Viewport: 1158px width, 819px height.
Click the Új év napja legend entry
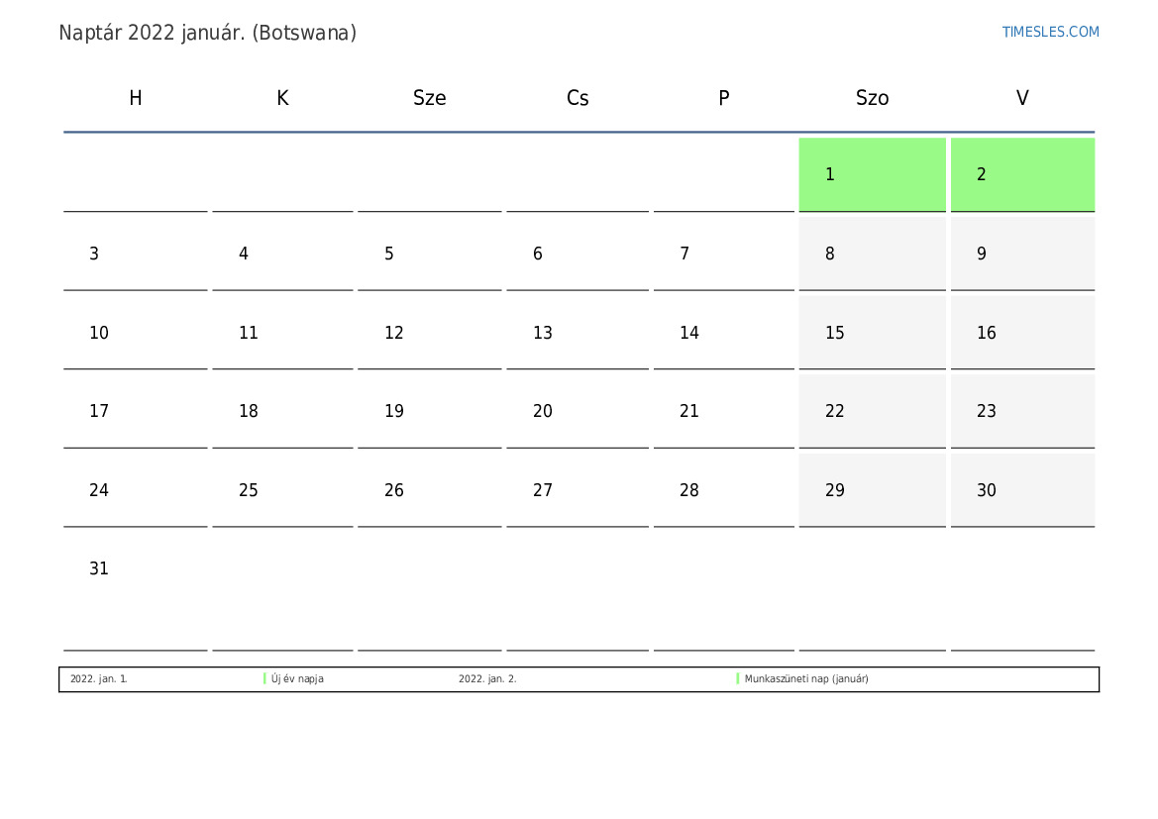click(297, 679)
